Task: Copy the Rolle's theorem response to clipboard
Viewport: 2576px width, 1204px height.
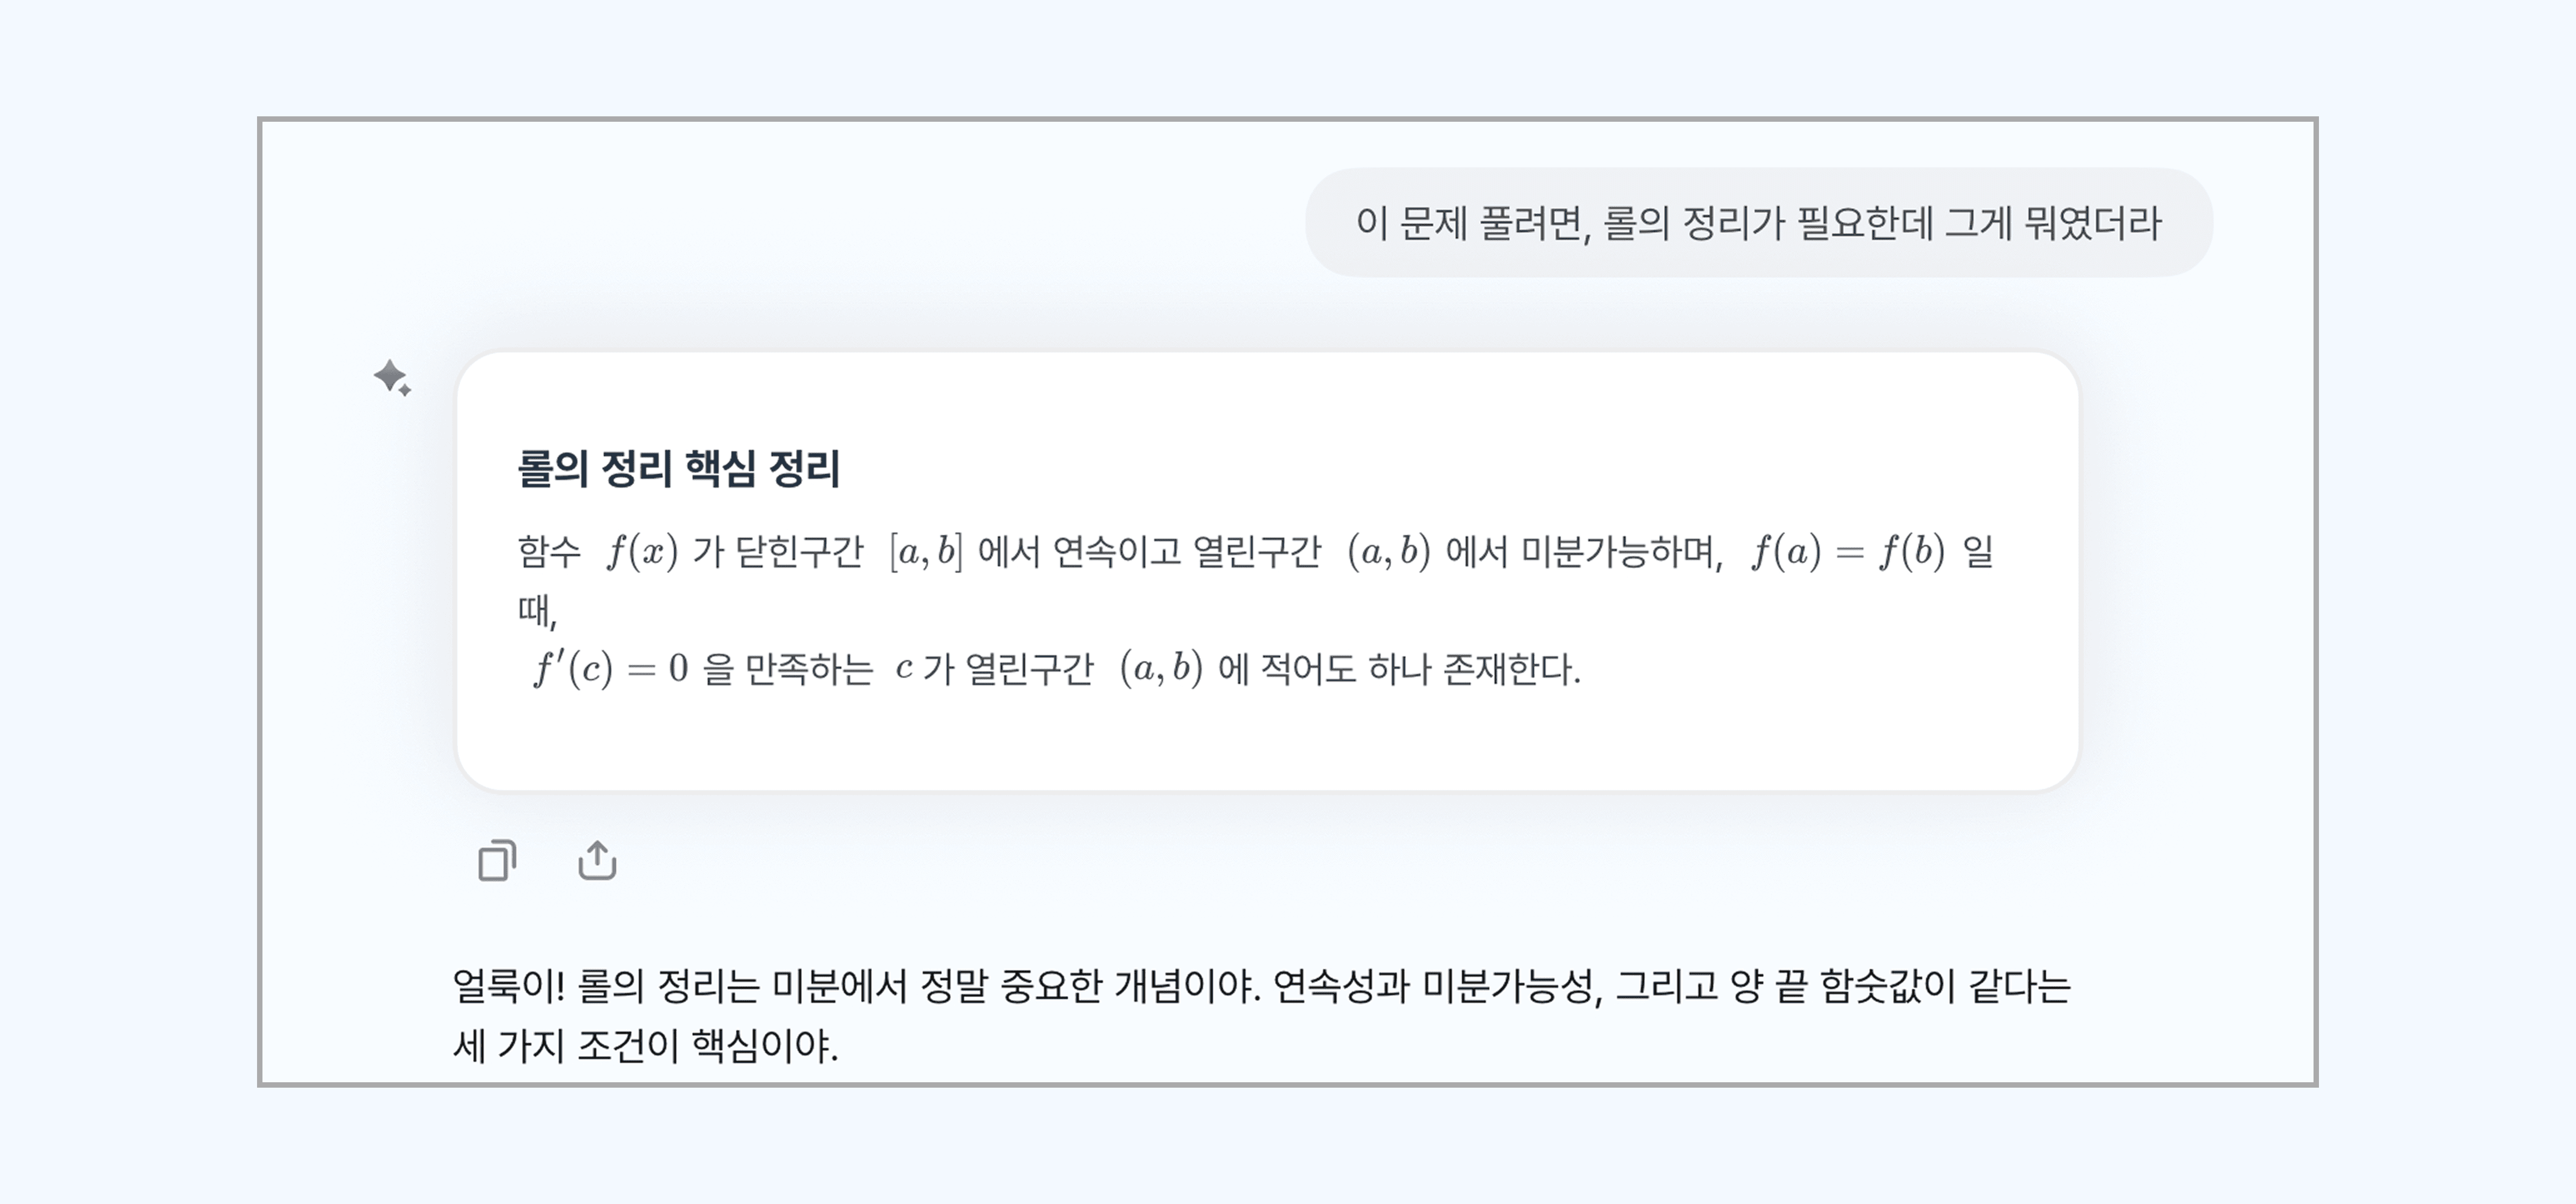Action: [499, 861]
